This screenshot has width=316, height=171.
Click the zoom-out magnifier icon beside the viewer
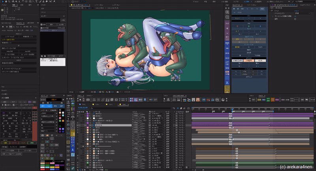click(227, 17)
